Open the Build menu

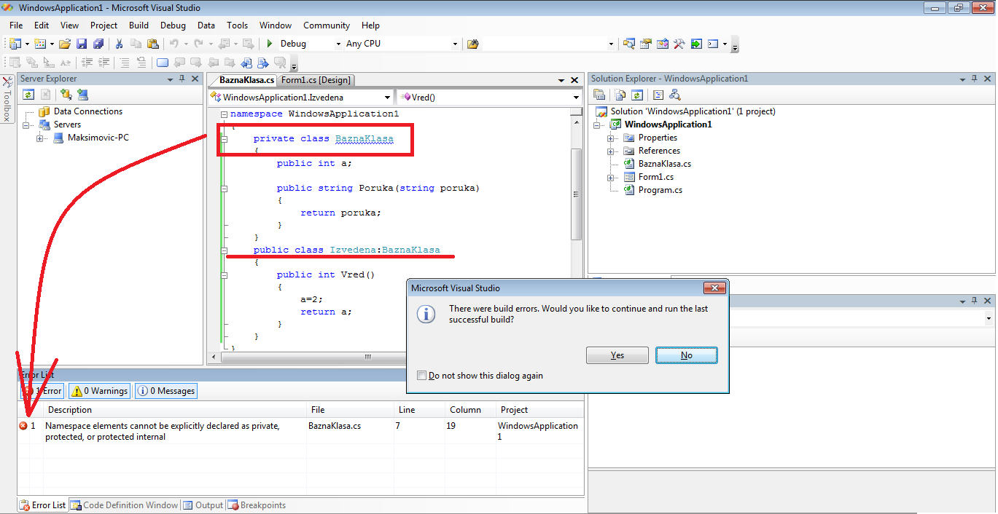(139, 25)
